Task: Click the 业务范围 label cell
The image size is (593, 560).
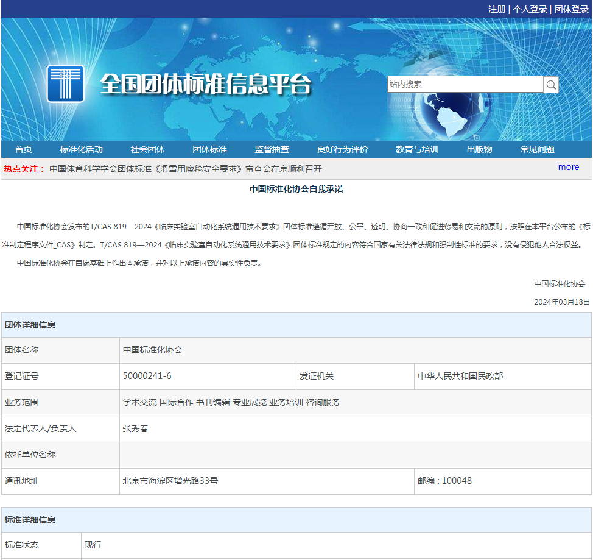Action: pyautogui.click(x=60, y=403)
